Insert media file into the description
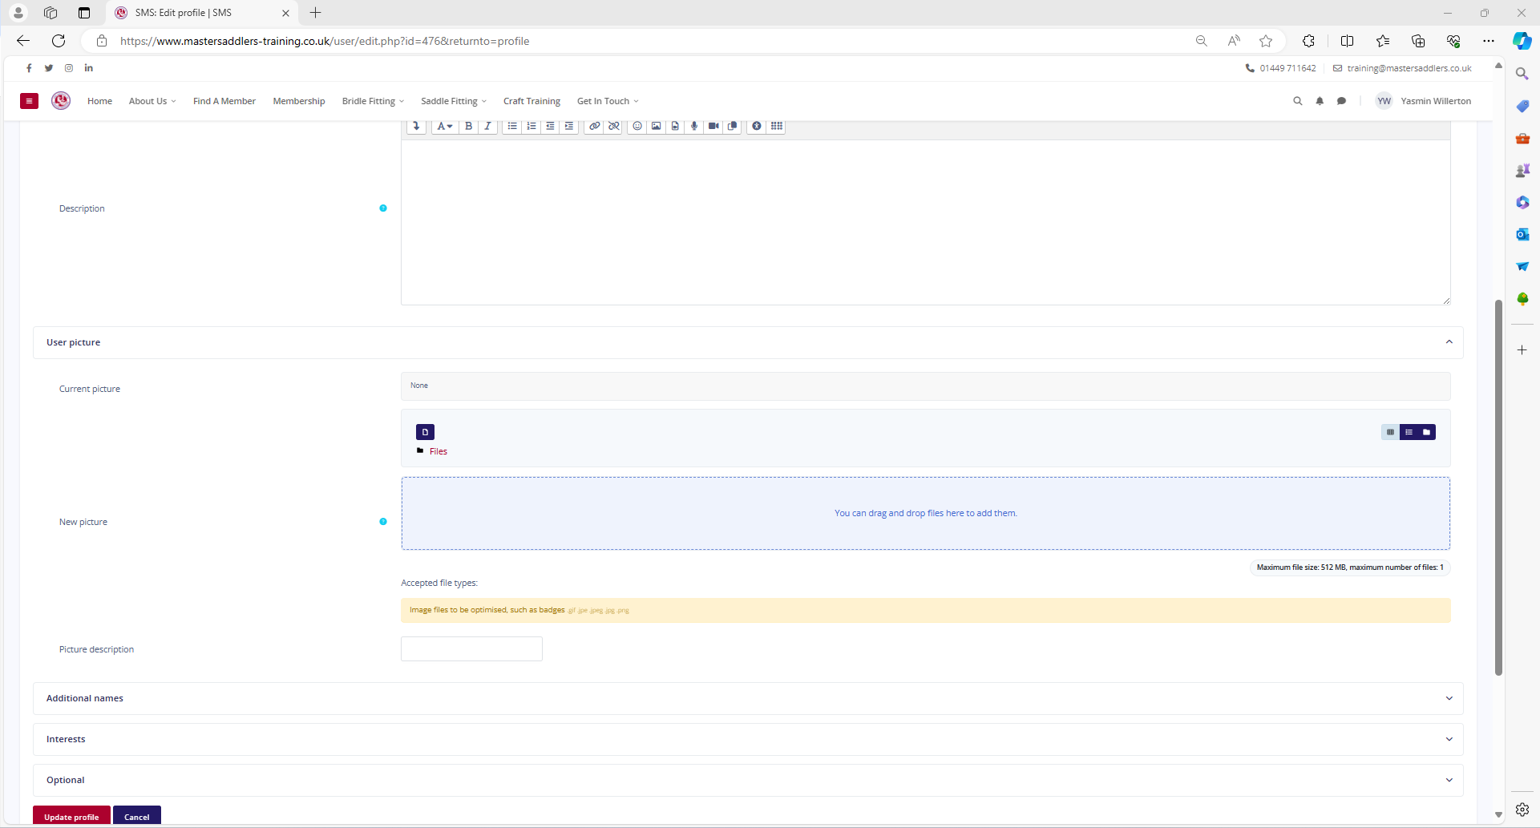 pyautogui.click(x=675, y=126)
